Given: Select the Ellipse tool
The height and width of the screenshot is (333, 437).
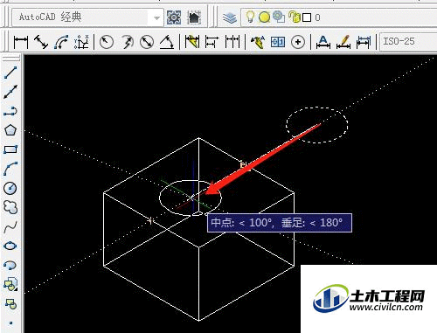Looking at the screenshot, I should coord(10,246).
